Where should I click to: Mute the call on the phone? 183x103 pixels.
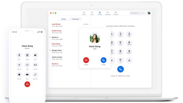(19, 55)
